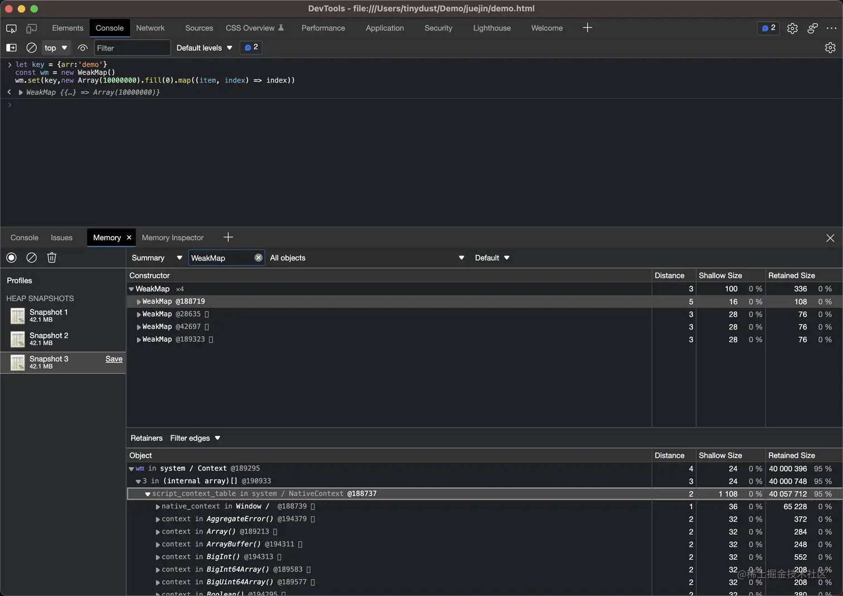
Task: Open the All objects filter dropdown
Action: point(367,258)
